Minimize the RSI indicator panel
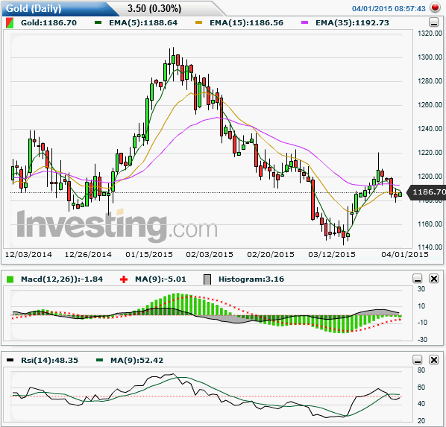Image resolution: width=446 pixels, height=427 pixels. tap(417, 360)
